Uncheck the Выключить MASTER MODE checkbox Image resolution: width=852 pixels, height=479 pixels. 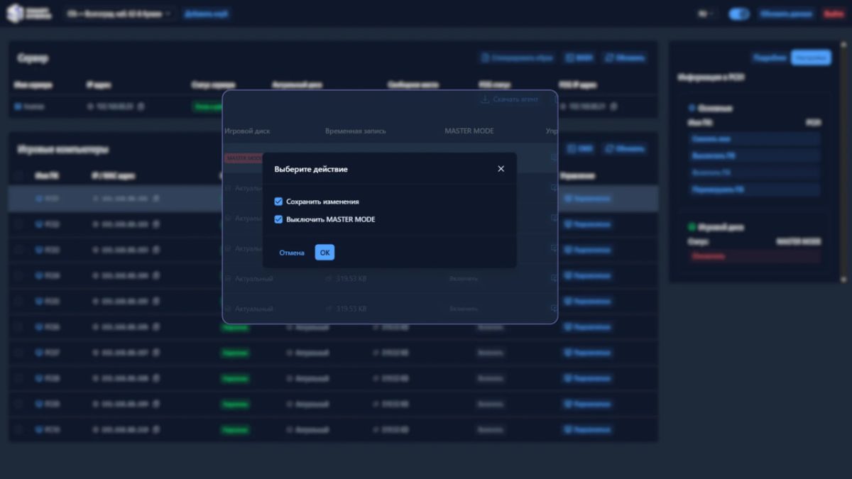coord(278,219)
